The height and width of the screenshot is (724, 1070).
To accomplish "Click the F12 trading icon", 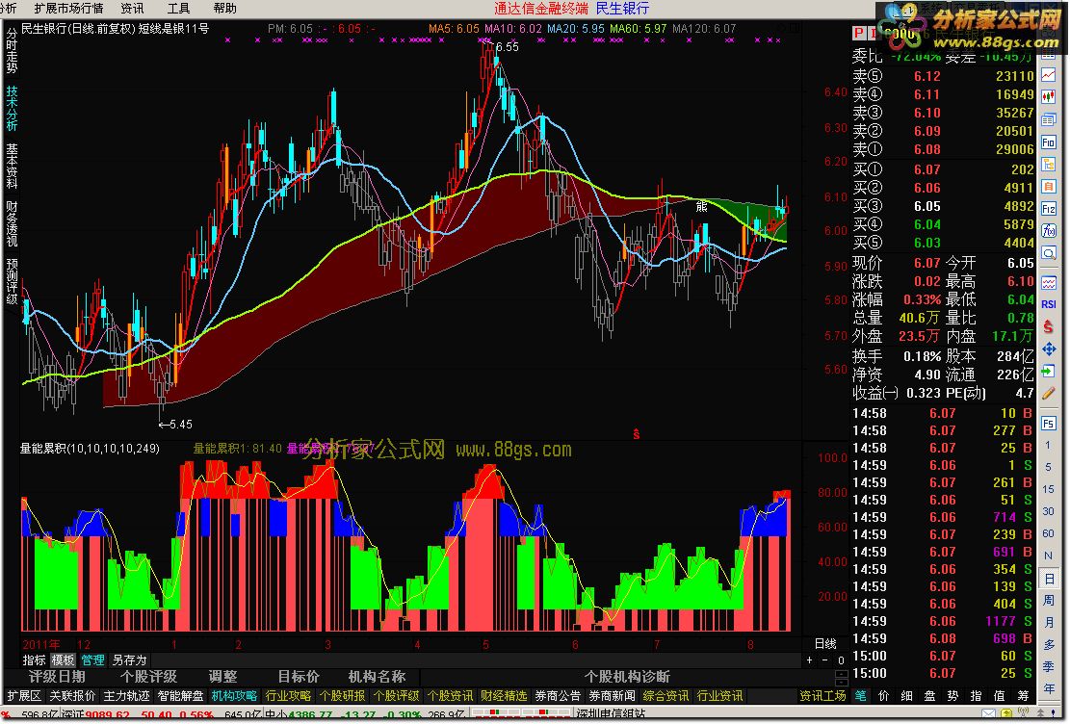I will 1048,209.
